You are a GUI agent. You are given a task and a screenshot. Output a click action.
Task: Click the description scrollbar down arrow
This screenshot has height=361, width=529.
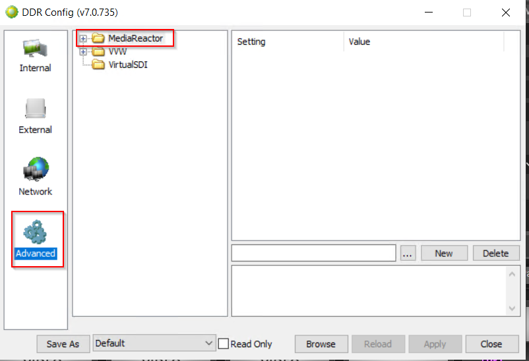[512, 308]
